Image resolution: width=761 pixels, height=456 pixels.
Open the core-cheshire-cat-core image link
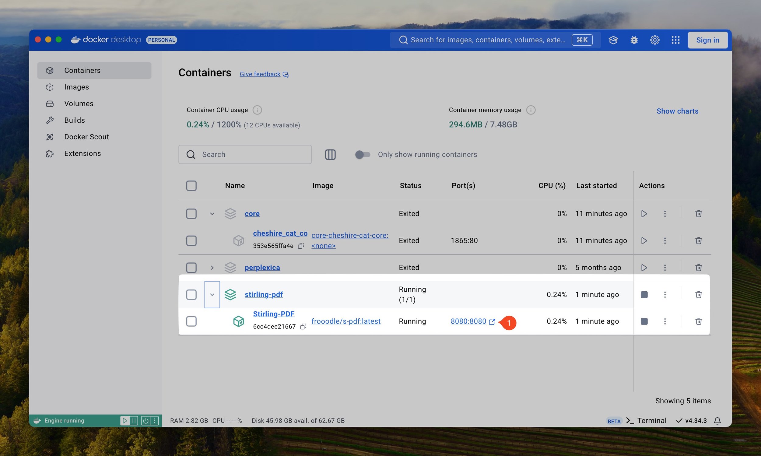(350, 240)
